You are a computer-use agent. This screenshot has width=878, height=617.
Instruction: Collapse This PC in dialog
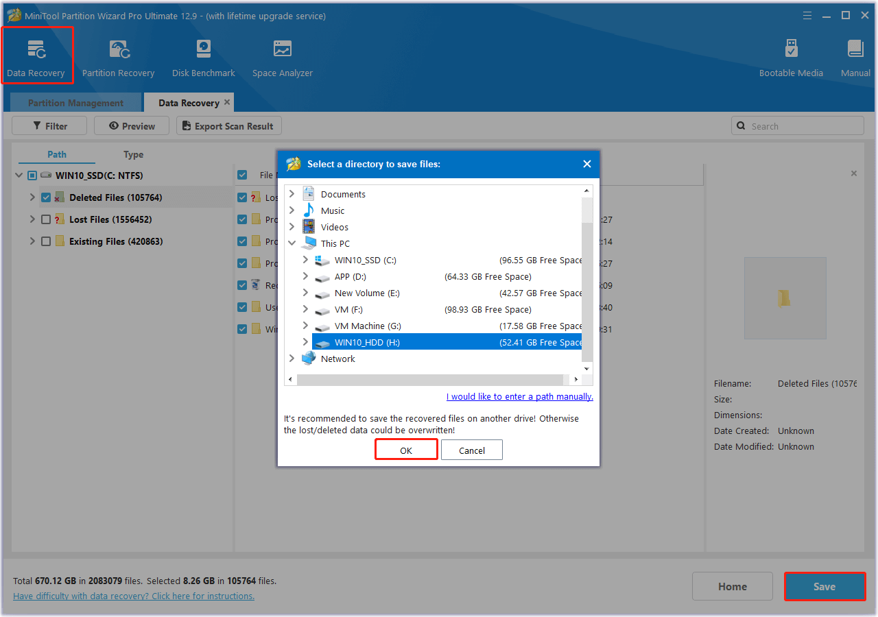click(x=292, y=243)
